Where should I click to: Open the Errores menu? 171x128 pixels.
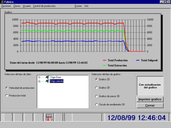coord(78,6)
